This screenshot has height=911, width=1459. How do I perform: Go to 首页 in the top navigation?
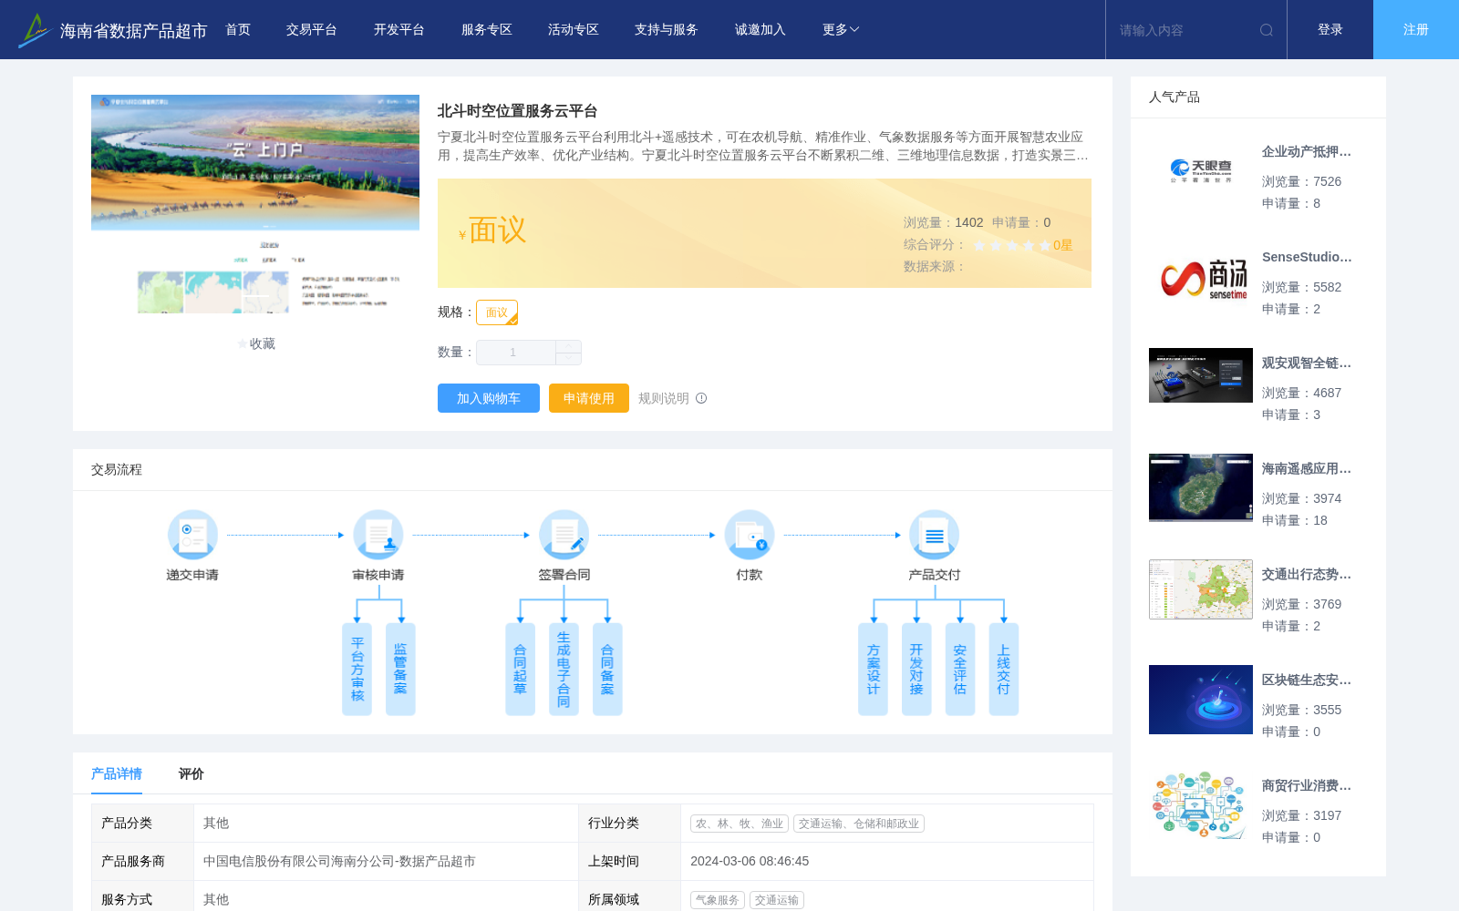(x=238, y=30)
